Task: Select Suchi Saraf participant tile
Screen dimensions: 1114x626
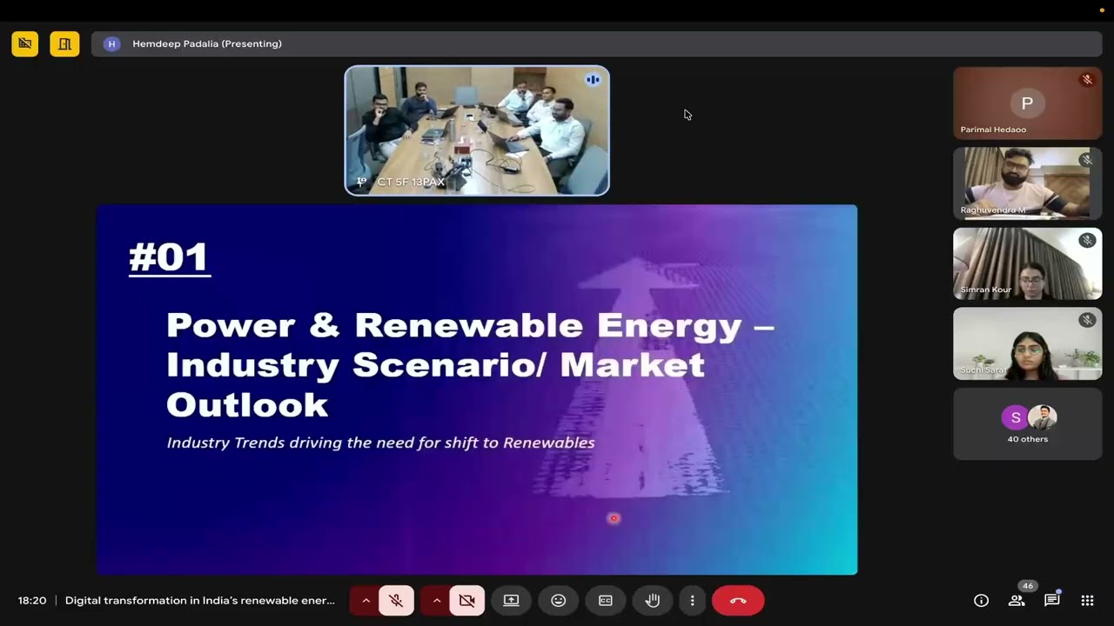Action: [x=1027, y=343]
